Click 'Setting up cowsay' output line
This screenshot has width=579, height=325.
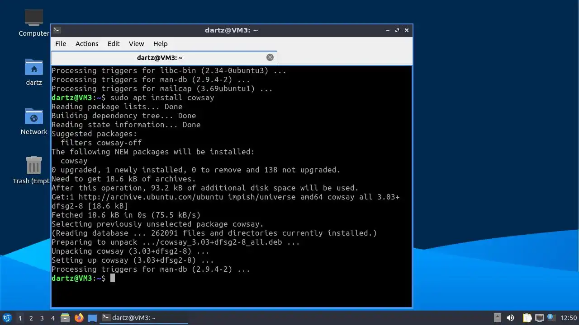click(133, 260)
